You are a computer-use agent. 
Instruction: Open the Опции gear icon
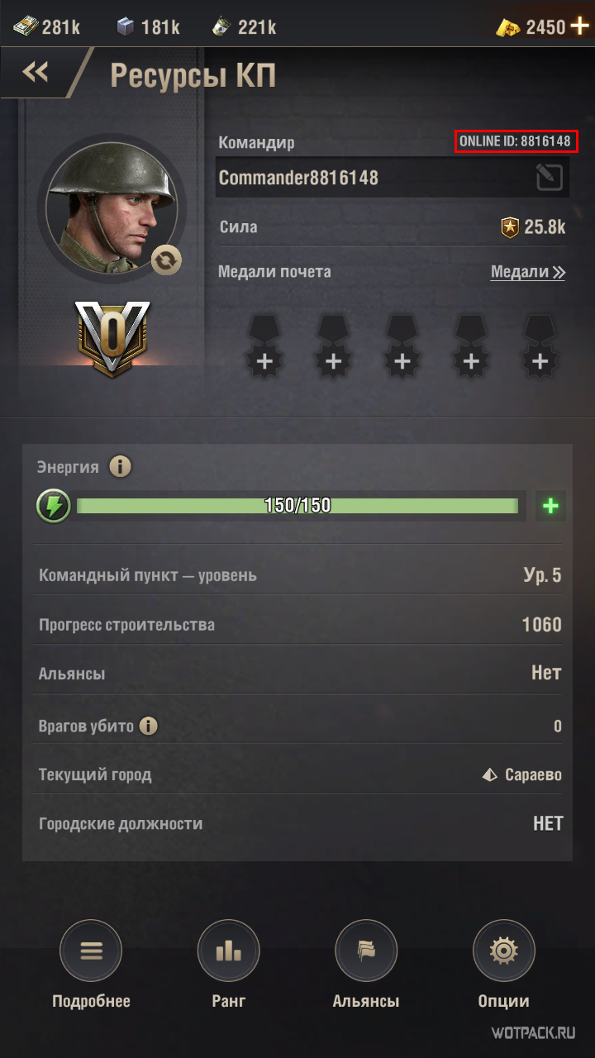503,951
